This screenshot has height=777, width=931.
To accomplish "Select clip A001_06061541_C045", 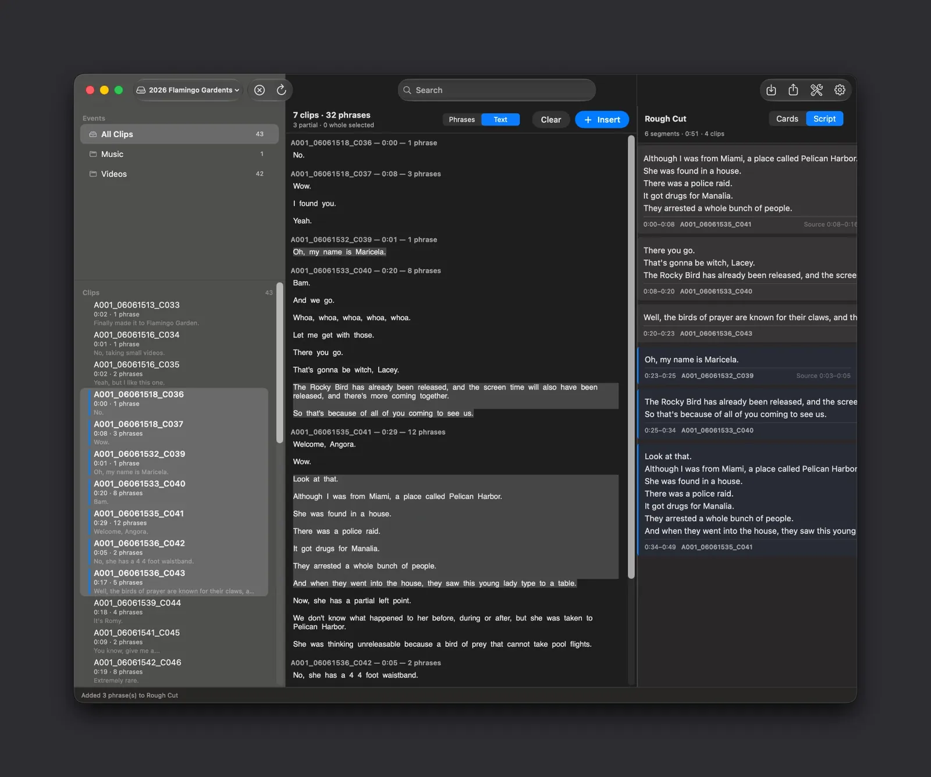I will pyautogui.click(x=175, y=641).
